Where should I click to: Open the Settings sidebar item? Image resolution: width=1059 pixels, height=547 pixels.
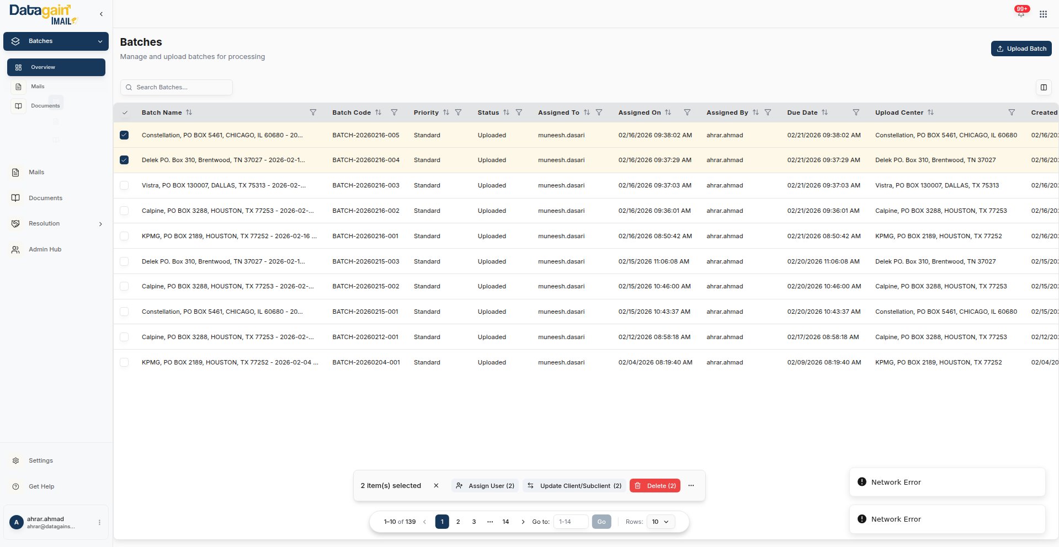point(40,461)
